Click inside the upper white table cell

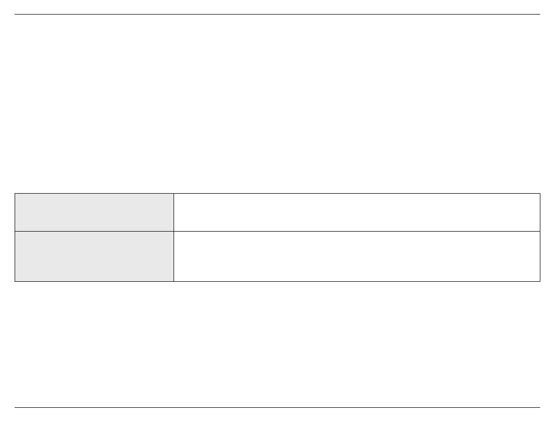click(357, 212)
